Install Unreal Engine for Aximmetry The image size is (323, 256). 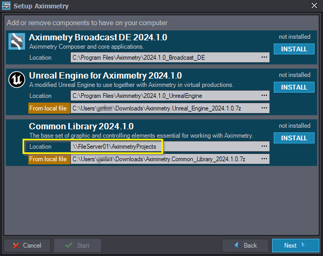[294, 87]
